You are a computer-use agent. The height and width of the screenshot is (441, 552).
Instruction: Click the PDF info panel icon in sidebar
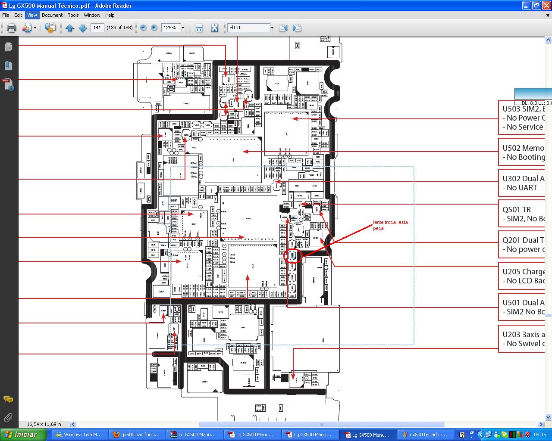9,84
